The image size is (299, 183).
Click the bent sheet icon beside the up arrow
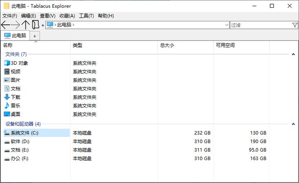(x=36, y=25)
